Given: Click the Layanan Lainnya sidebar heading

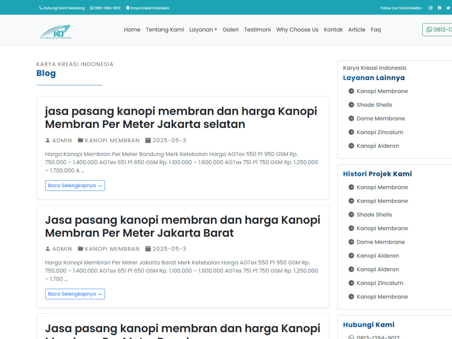Looking at the screenshot, I should click(x=374, y=78).
